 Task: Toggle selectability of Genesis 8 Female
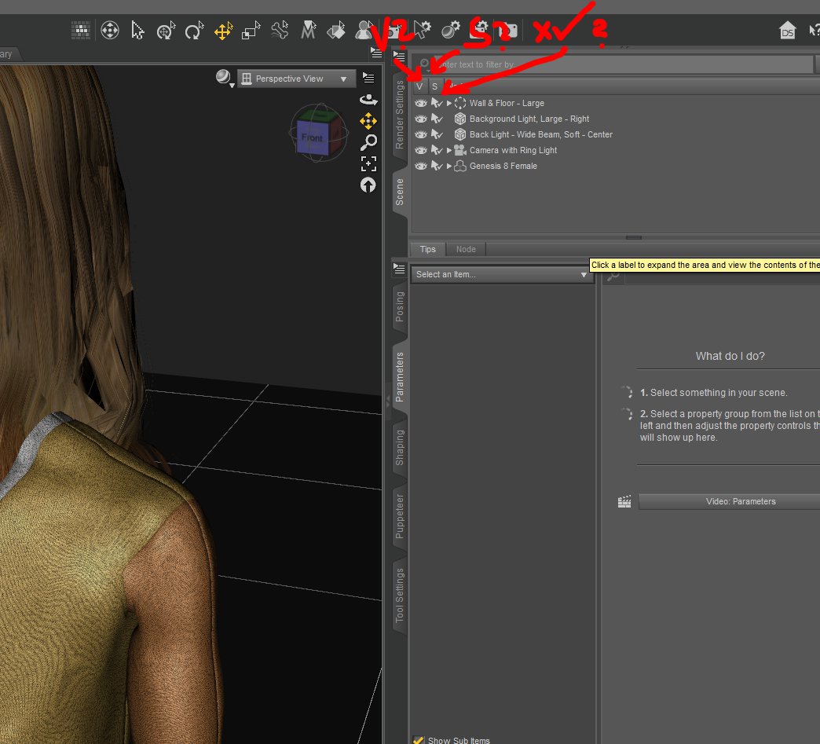click(437, 166)
